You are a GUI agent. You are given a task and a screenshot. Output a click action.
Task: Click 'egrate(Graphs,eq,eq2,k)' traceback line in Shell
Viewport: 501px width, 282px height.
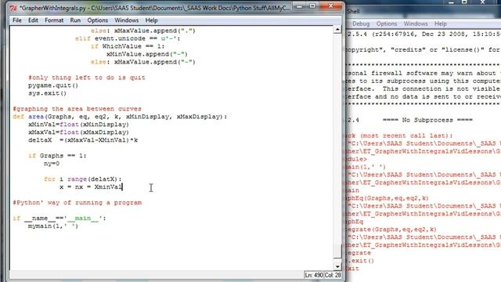(x=391, y=230)
